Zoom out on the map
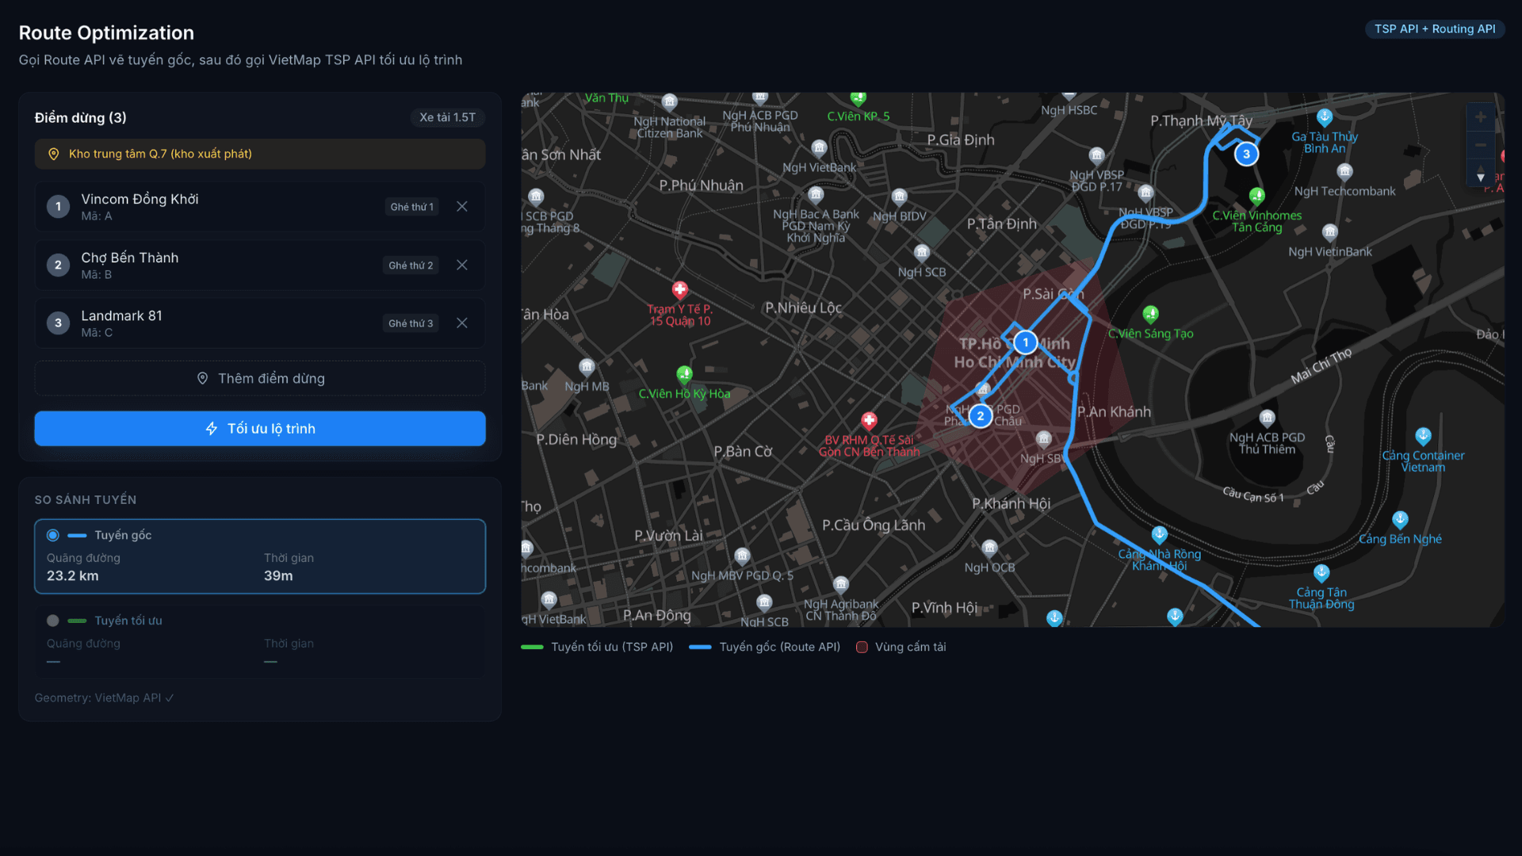The width and height of the screenshot is (1522, 856). [x=1480, y=145]
